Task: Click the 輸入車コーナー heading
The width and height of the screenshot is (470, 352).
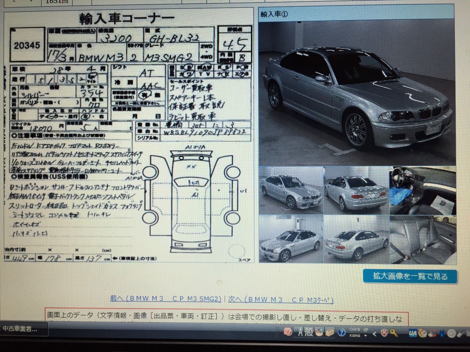Action: [x=127, y=19]
